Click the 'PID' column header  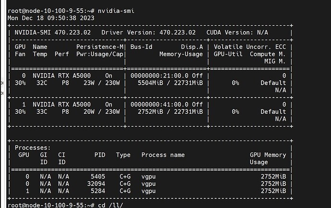point(100,155)
